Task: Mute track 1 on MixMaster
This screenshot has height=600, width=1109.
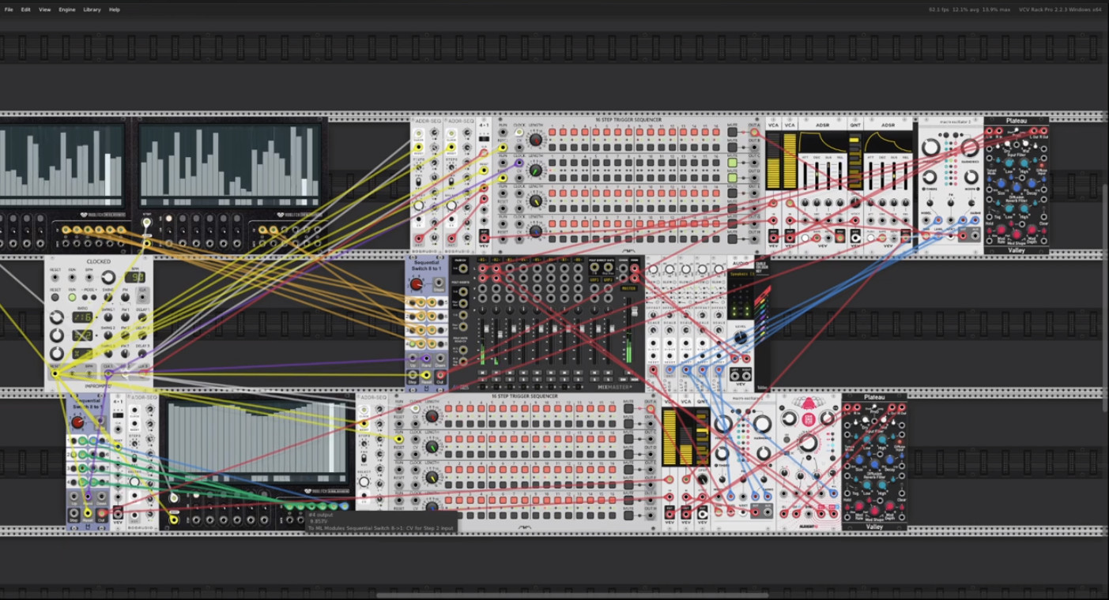Action: pos(482,373)
